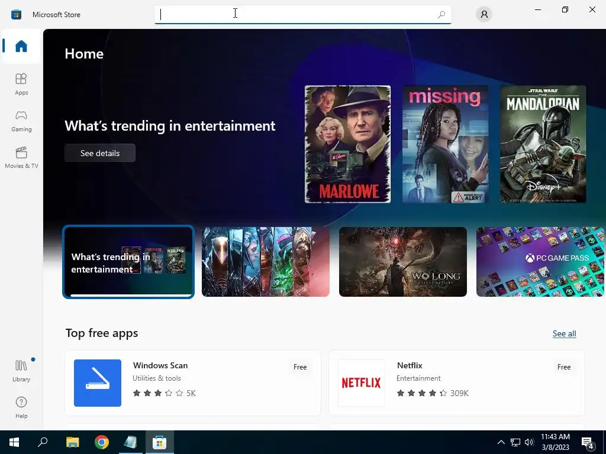Image resolution: width=606 pixels, height=454 pixels.
Task: Open the Netflix app listing
Action: click(x=456, y=383)
